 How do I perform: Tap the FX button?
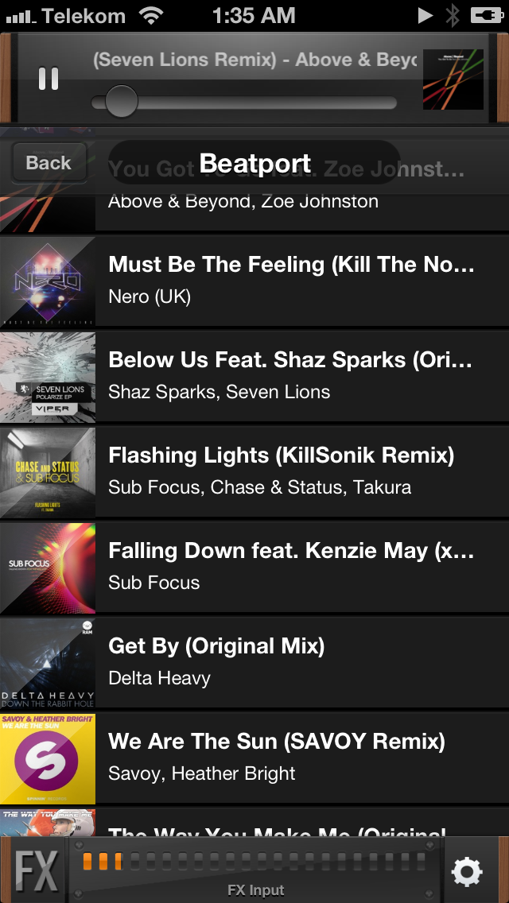tap(36, 870)
